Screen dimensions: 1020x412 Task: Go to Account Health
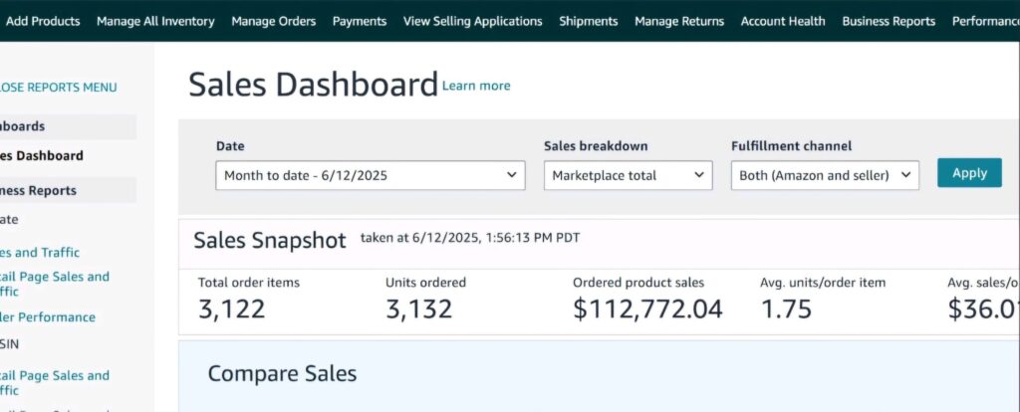click(x=783, y=21)
